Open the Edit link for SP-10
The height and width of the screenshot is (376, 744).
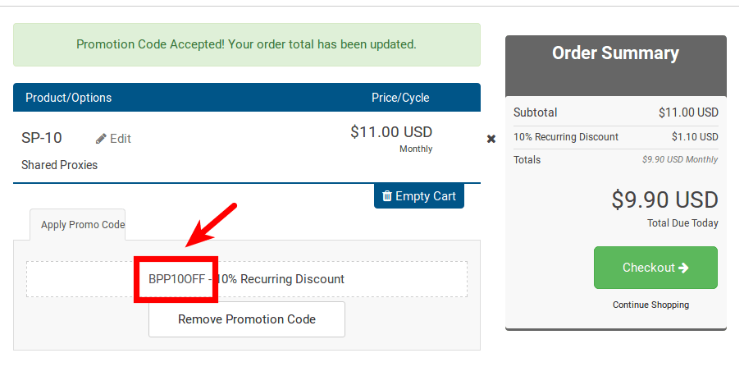[113, 139]
